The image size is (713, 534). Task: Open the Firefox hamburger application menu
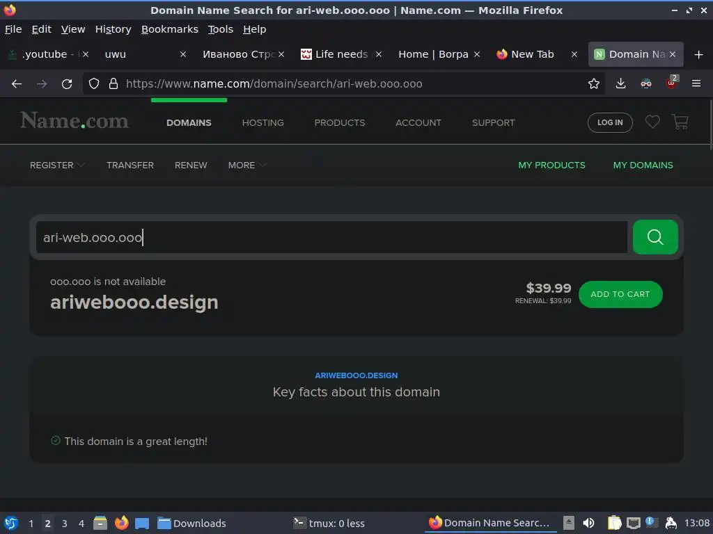(x=696, y=83)
